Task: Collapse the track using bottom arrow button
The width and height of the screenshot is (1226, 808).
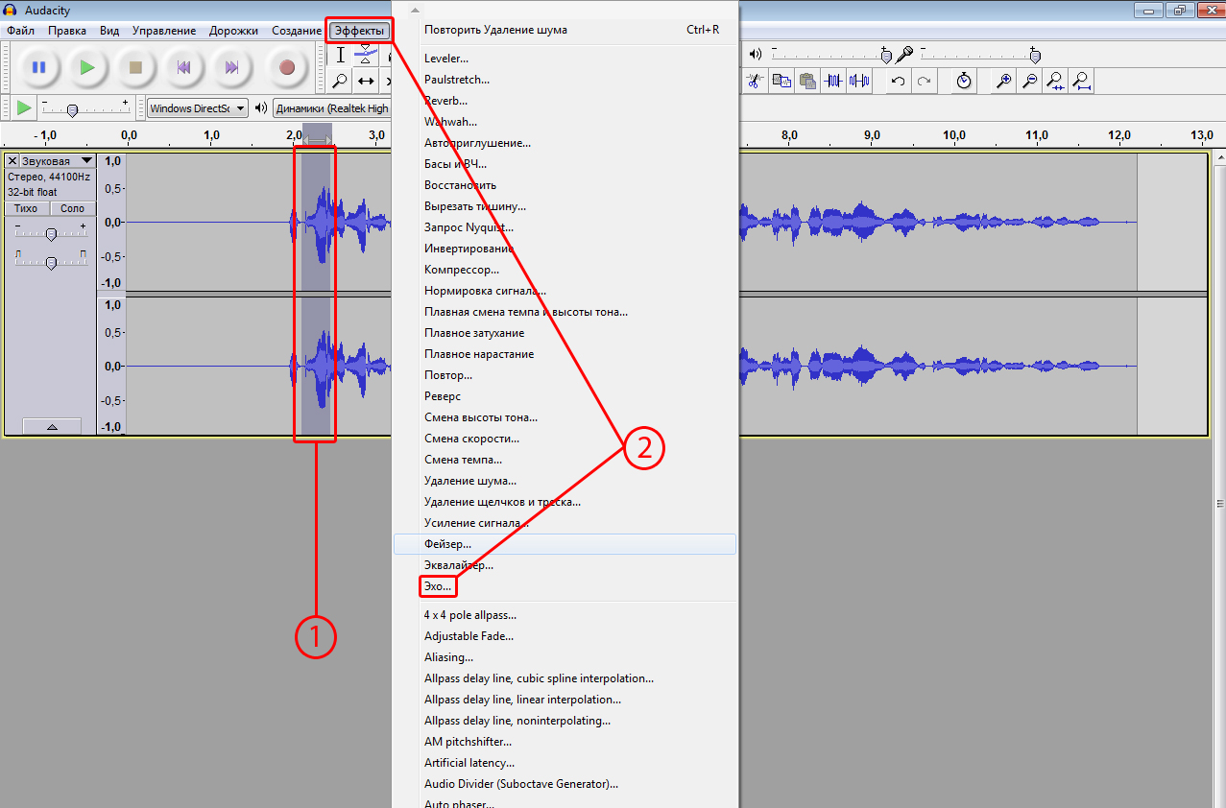Action: [51, 426]
